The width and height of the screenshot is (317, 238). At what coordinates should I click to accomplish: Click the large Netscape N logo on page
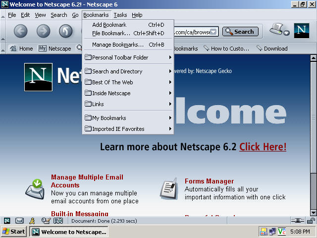(38, 77)
